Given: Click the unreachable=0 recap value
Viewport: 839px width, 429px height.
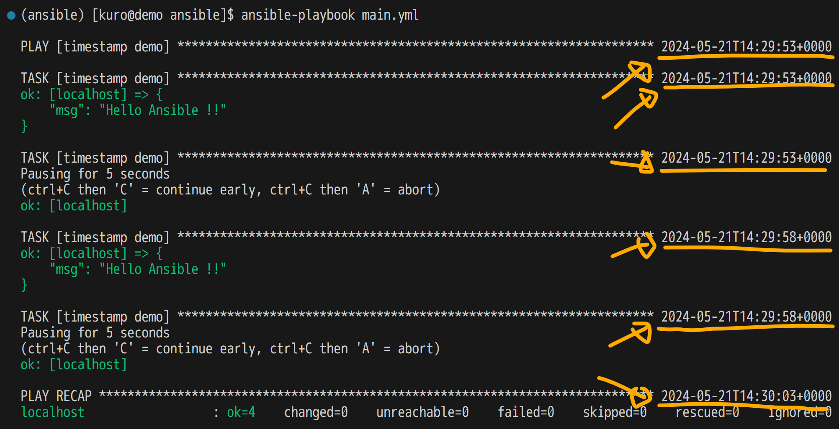Looking at the screenshot, I should 422,412.
